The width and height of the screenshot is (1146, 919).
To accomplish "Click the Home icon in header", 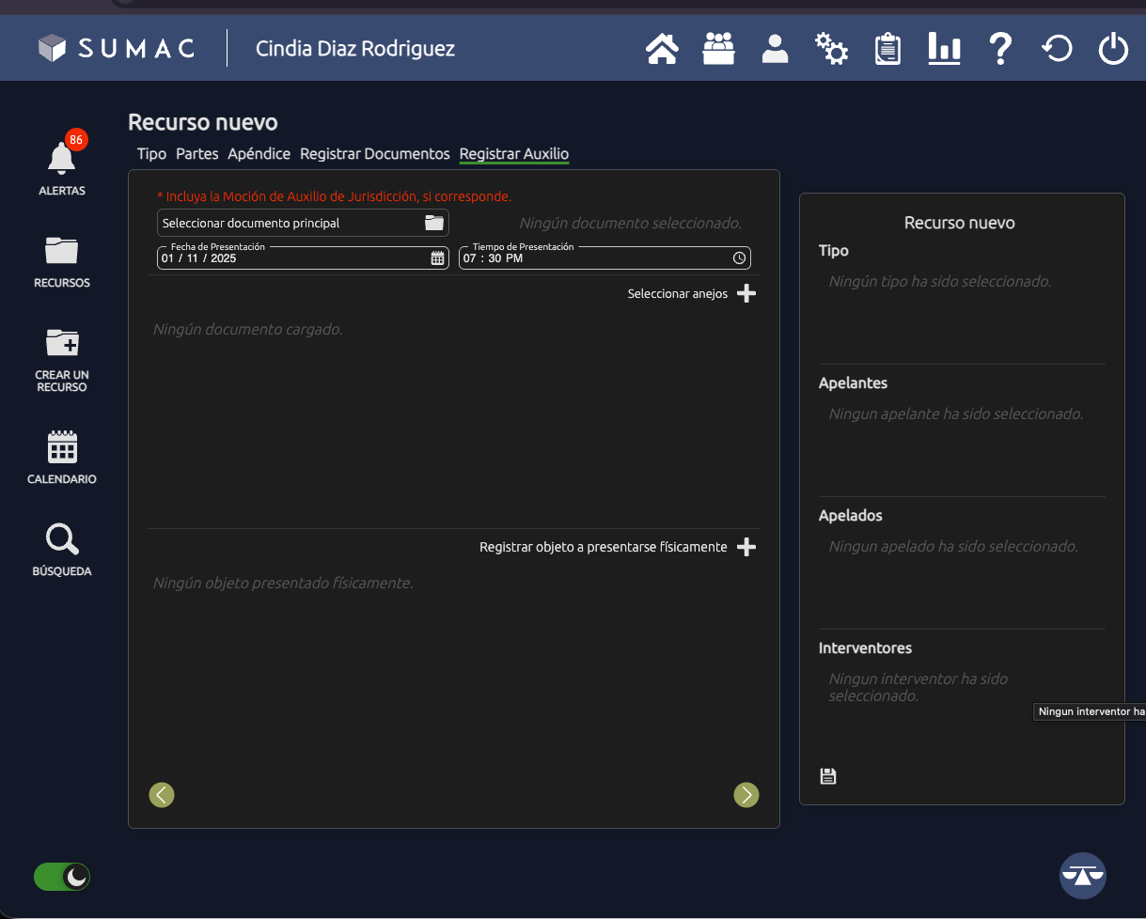I will tap(662, 49).
